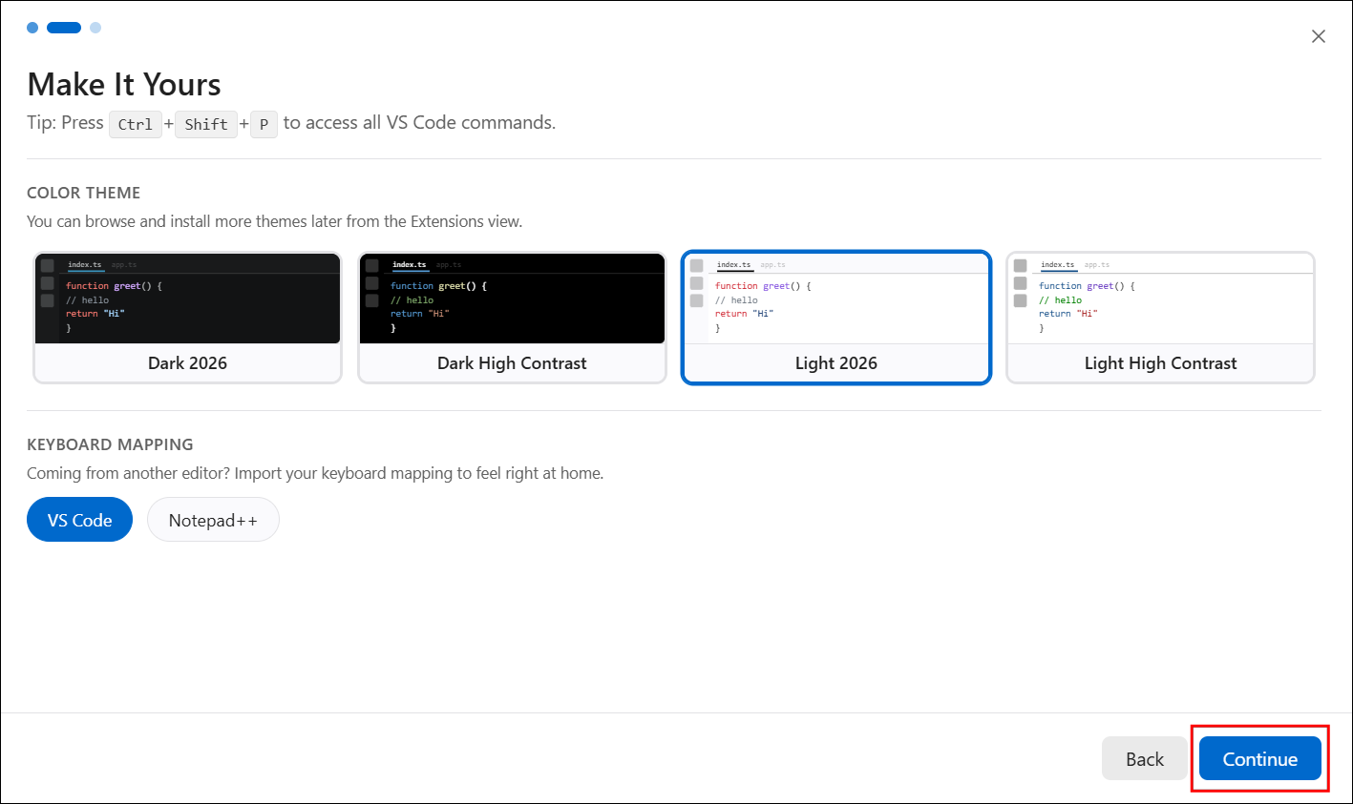Screen dimensions: 1353x804
Task: Pick the Light 2026 theme card
Action: pyautogui.click(x=836, y=318)
